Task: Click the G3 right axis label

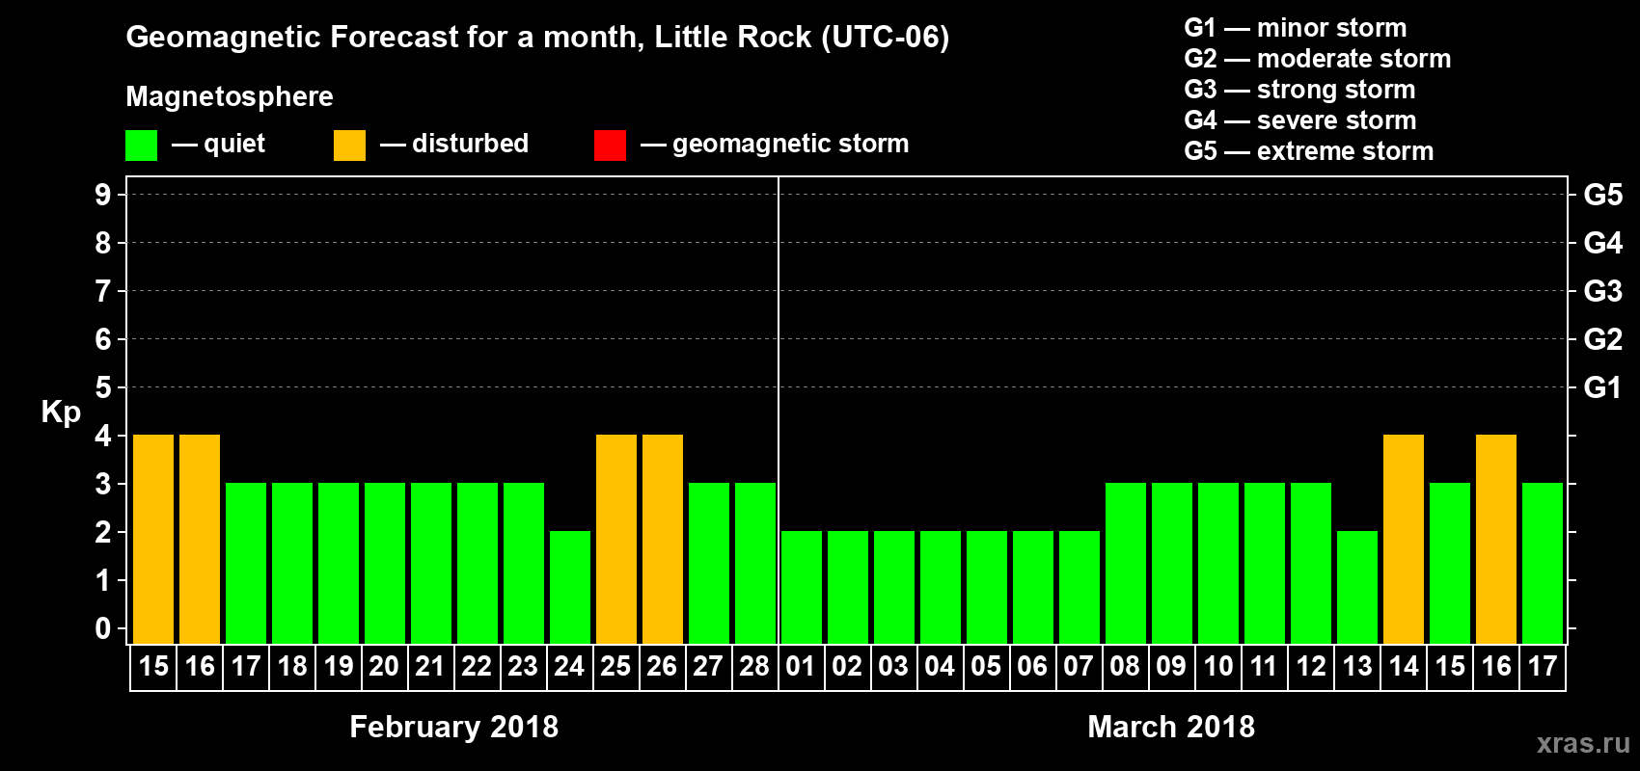Action: [1603, 291]
